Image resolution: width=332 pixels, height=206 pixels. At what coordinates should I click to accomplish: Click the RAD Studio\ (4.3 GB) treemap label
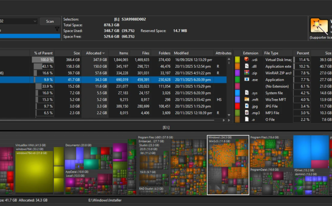(151, 188)
